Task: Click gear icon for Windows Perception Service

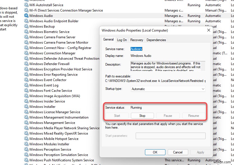Action: point(26,149)
